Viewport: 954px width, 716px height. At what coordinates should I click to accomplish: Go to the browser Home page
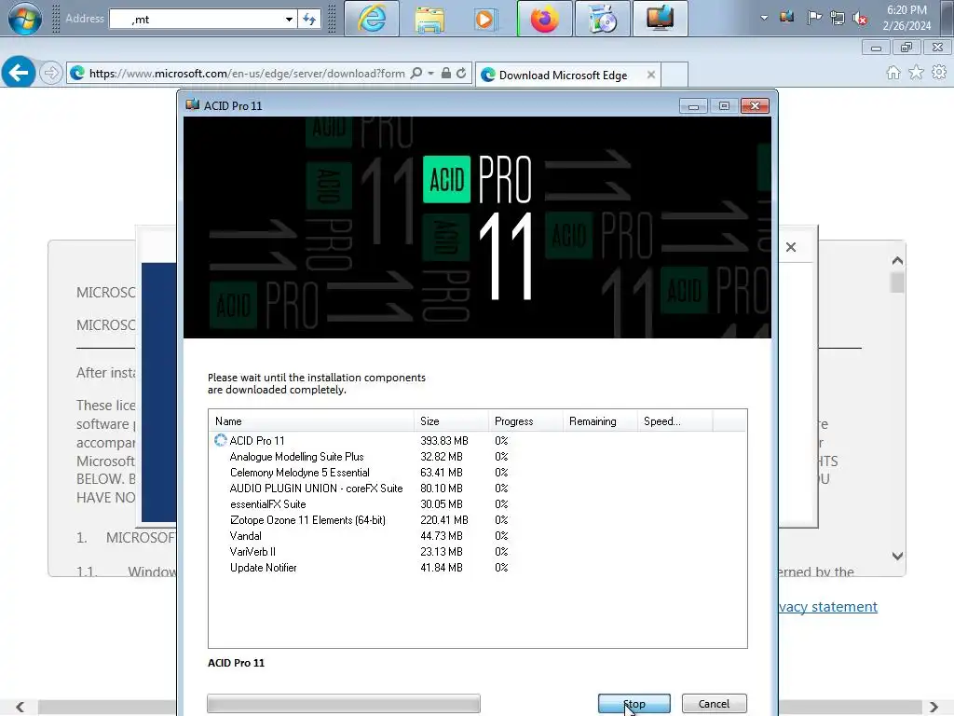(893, 73)
